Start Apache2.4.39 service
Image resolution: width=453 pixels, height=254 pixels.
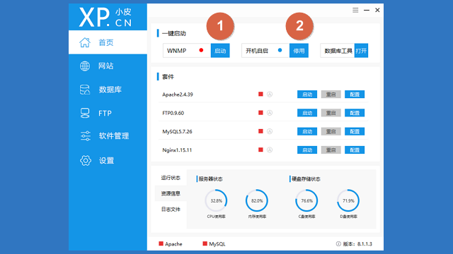tap(307, 94)
